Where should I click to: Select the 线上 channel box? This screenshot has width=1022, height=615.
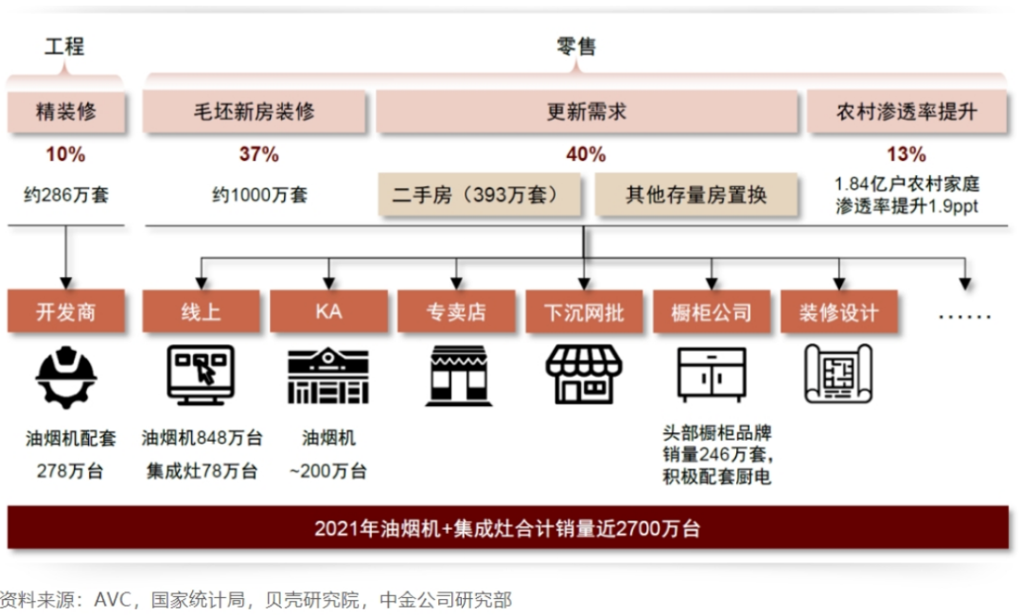(201, 312)
